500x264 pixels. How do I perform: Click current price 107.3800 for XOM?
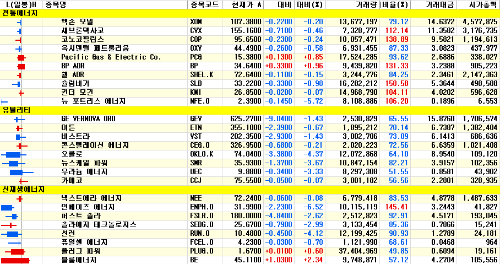click(246, 21)
